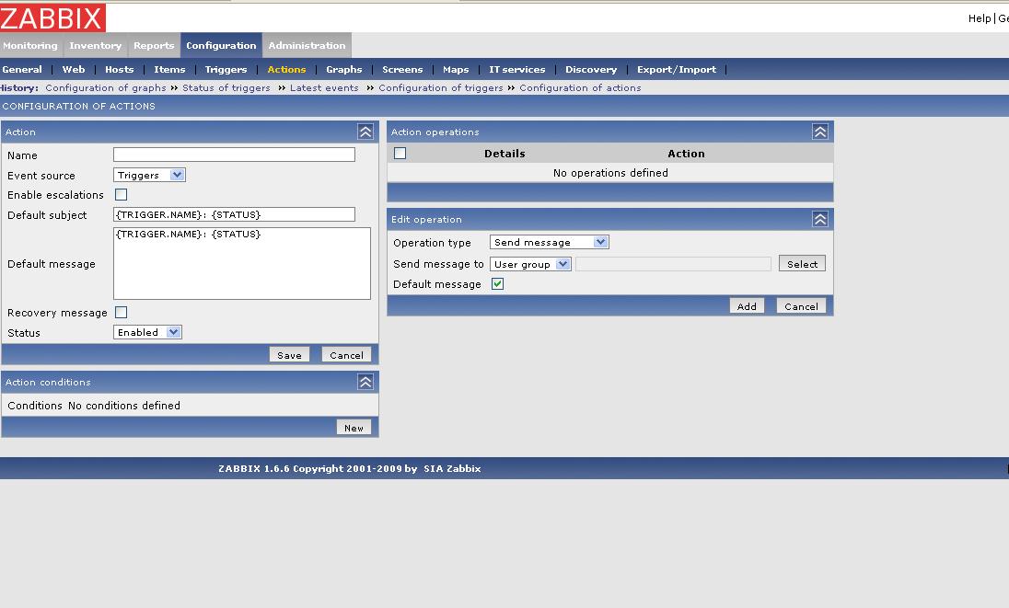Select the Actions submenu
Image resolution: width=1009 pixels, height=608 pixels.
tap(286, 69)
